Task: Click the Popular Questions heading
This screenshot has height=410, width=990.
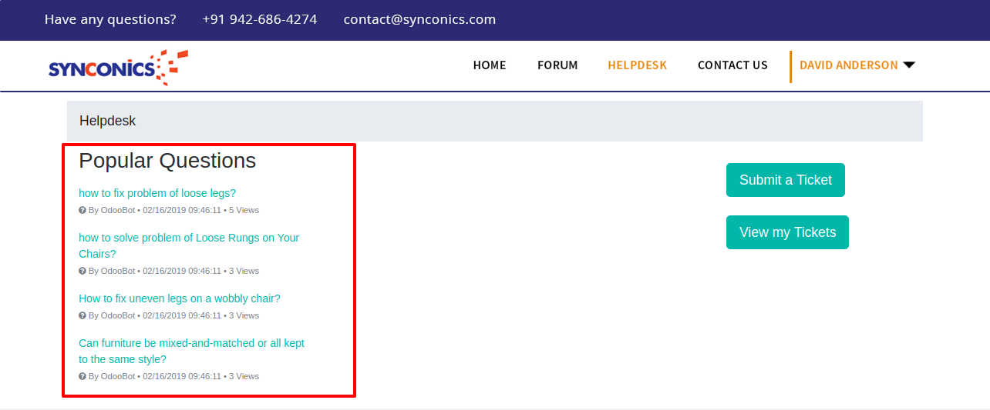Action: pos(167,160)
